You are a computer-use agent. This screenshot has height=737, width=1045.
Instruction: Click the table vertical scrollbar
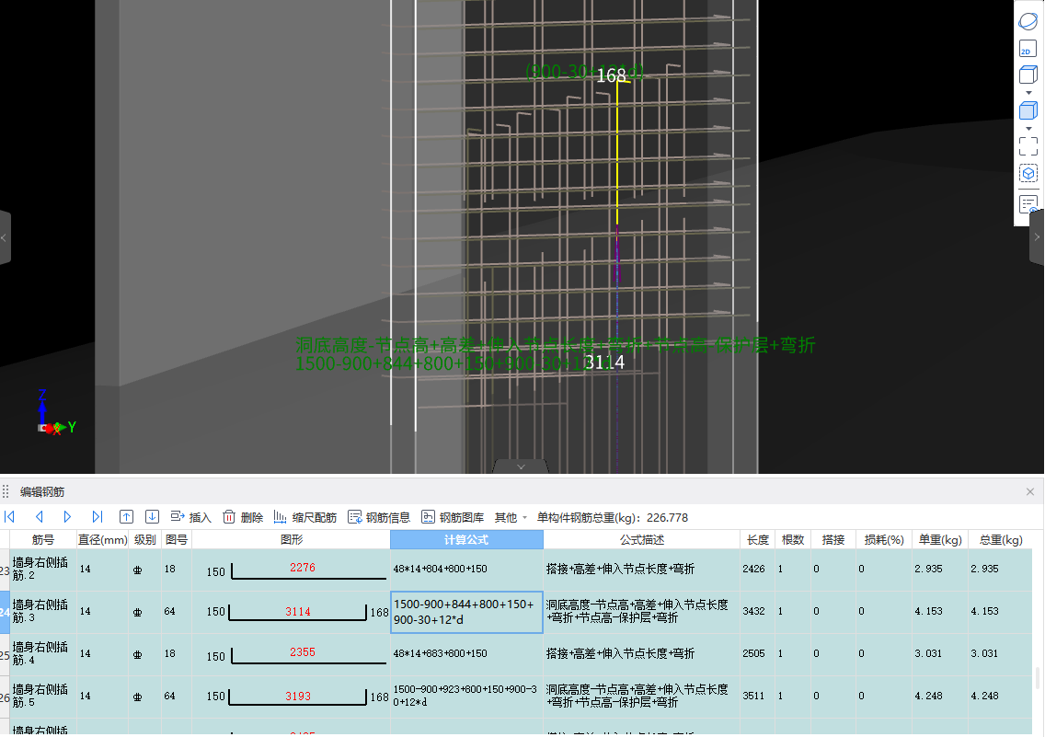pyautogui.click(x=1038, y=678)
